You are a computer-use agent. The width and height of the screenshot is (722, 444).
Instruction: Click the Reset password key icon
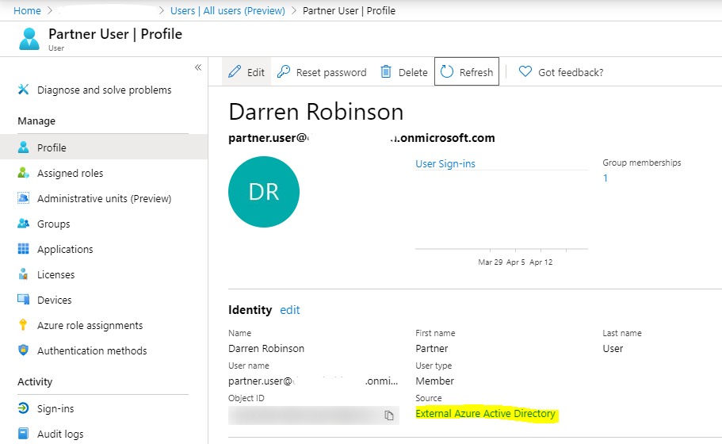tap(284, 72)
